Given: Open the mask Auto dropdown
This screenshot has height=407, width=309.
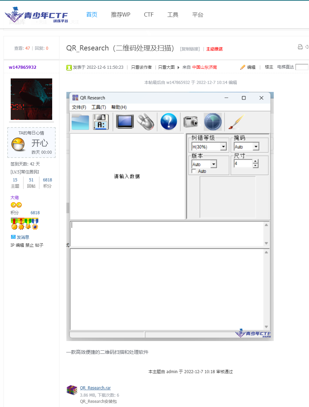Looking at the screenshot, I should pyautogui.click(x=256, y=147).
